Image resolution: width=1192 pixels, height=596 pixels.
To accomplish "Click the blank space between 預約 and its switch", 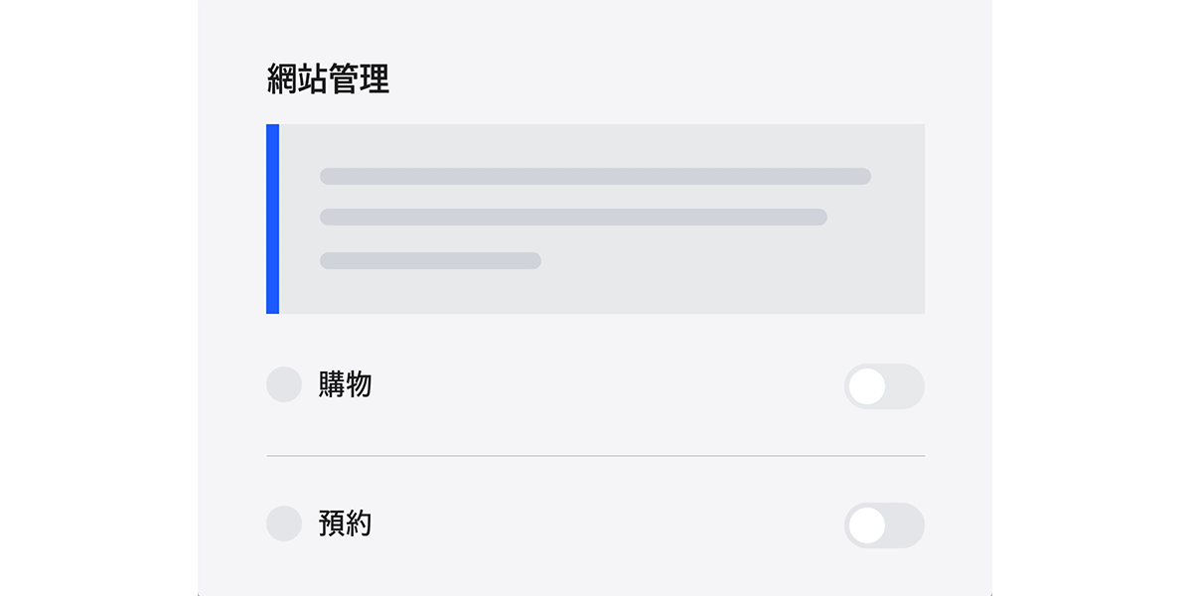I will pyautogui.click(x=608, y=524).
